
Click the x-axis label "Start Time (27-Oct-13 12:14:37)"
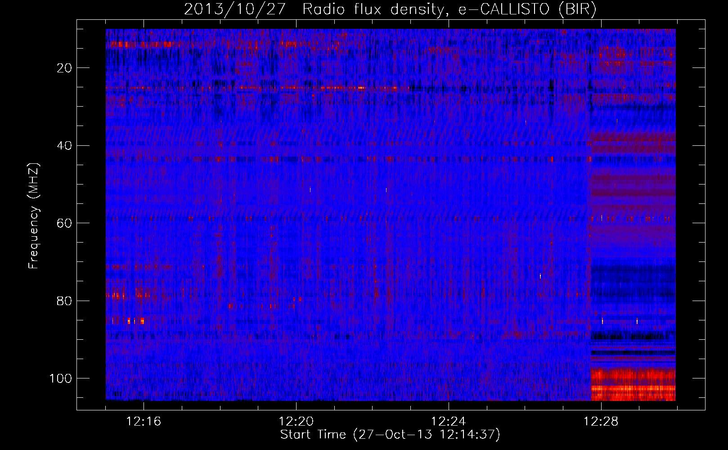point(390,435)
